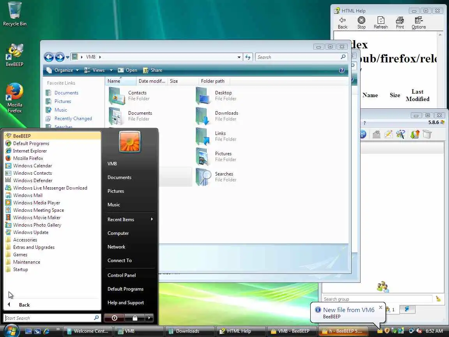Open the Searches folder icon
The image size is (449, 337).
point(203,177)
